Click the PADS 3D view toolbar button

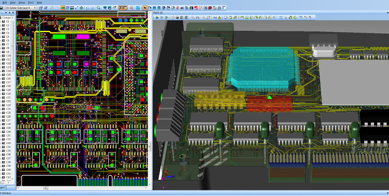[x=138, y=7]
